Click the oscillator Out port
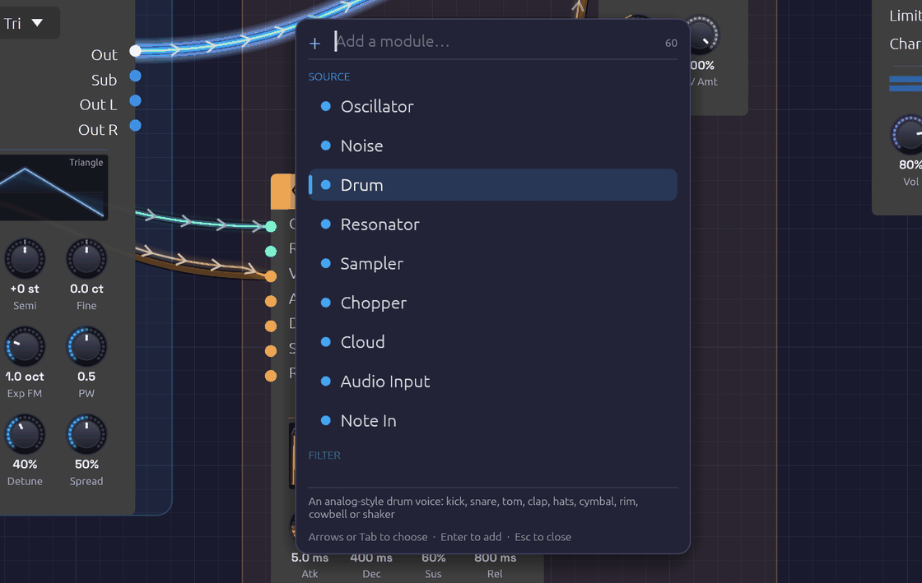 [x=135, y=51]
